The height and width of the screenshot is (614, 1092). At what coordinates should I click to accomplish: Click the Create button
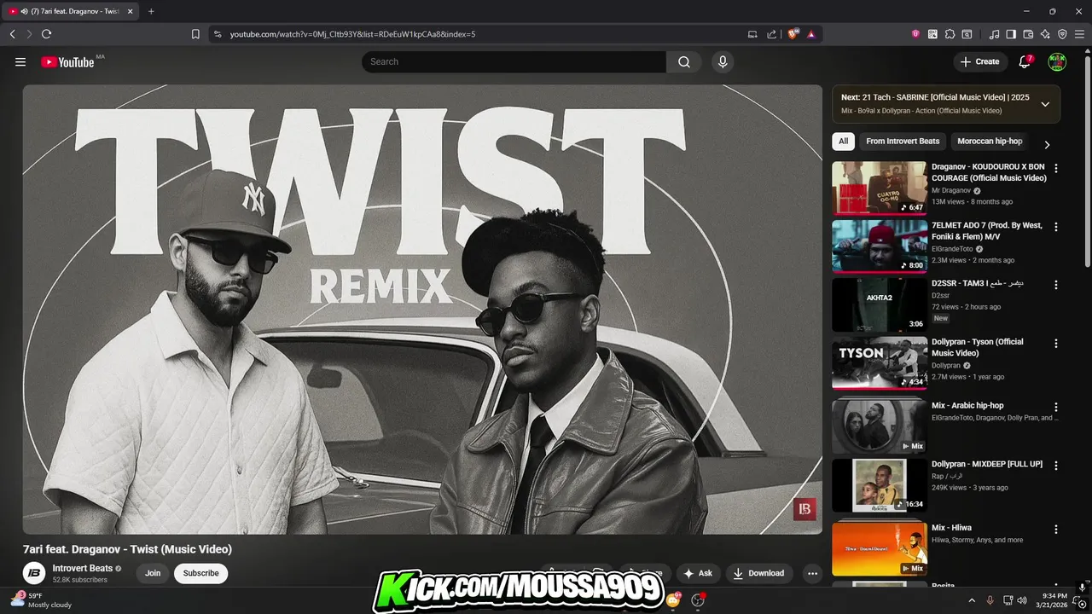979,61
